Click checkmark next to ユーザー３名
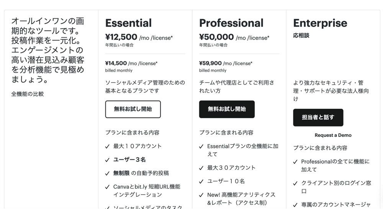Screen dimensions: 383x209 [x=108, y=160]
